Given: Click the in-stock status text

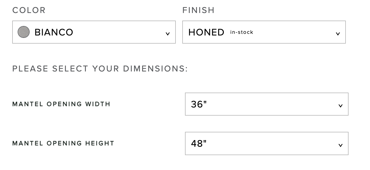Looking at the screenshot, I should click(242, 32).
